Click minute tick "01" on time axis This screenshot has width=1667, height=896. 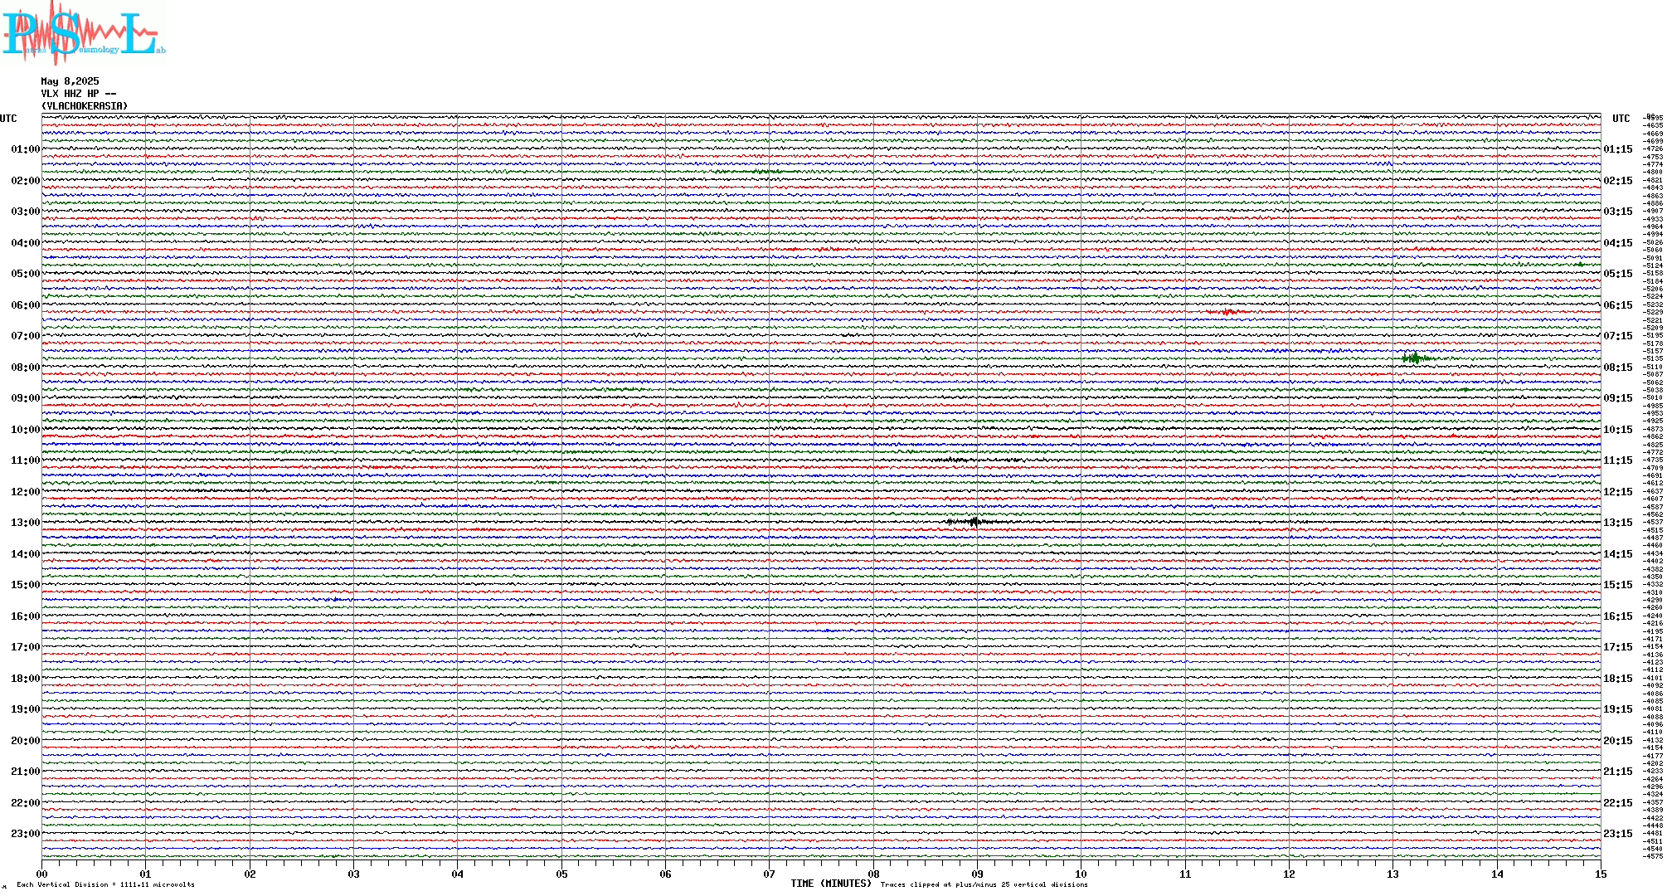coord(146,874)
